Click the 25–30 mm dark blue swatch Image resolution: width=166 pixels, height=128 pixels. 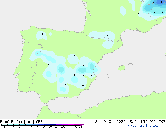(53, 125)
